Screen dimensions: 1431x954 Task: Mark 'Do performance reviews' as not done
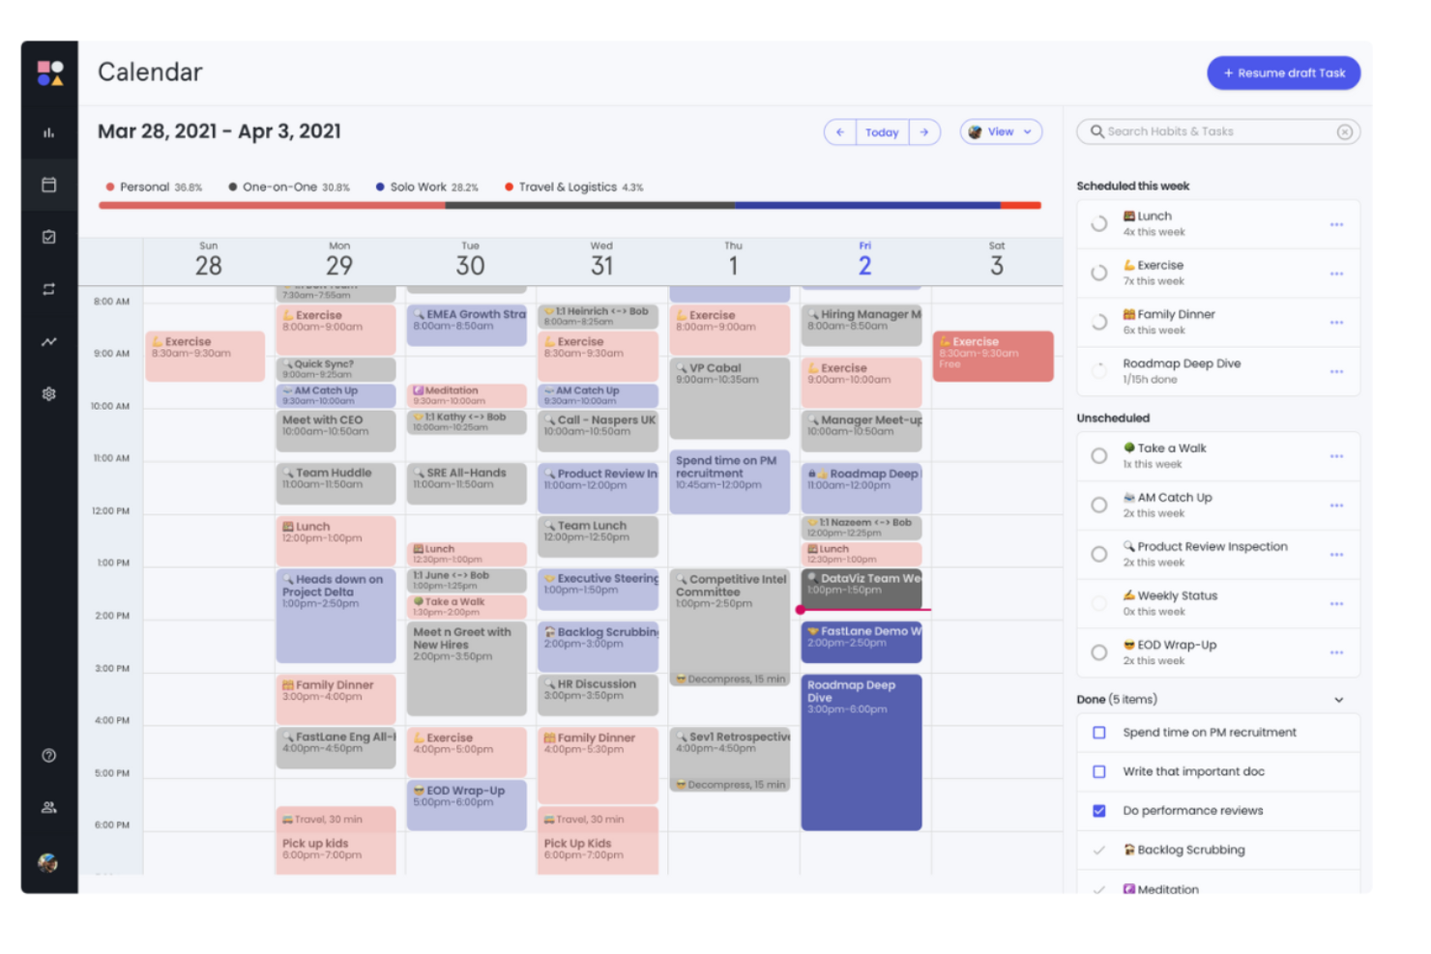point(1098,810)
